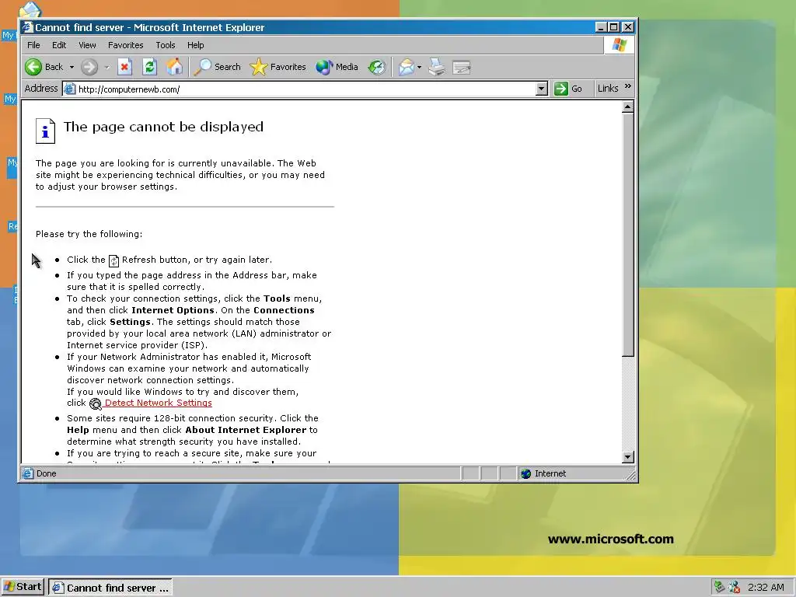The image size is (796, 597).
Task: Expand the Address bar dropdown list
Action: [542, 89]
